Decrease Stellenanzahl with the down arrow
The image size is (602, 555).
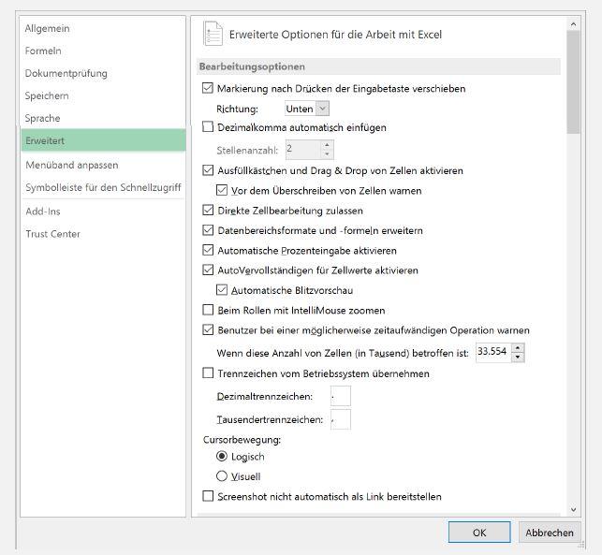[327, 153]
